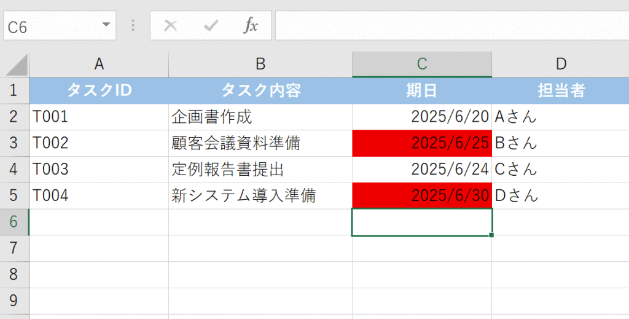The width and height of the screenshot is (629, 319).
Task: Click the cancel X icon in formula bar
Action: point(171,26)
